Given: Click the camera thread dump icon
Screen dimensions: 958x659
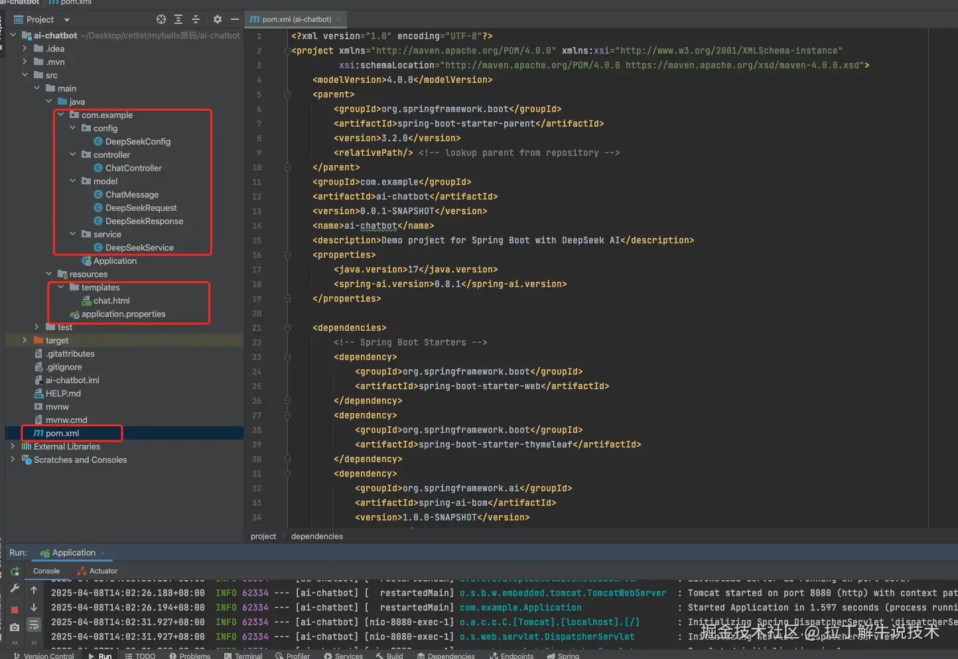Looking at the screenshot, I should coord(15,627).
